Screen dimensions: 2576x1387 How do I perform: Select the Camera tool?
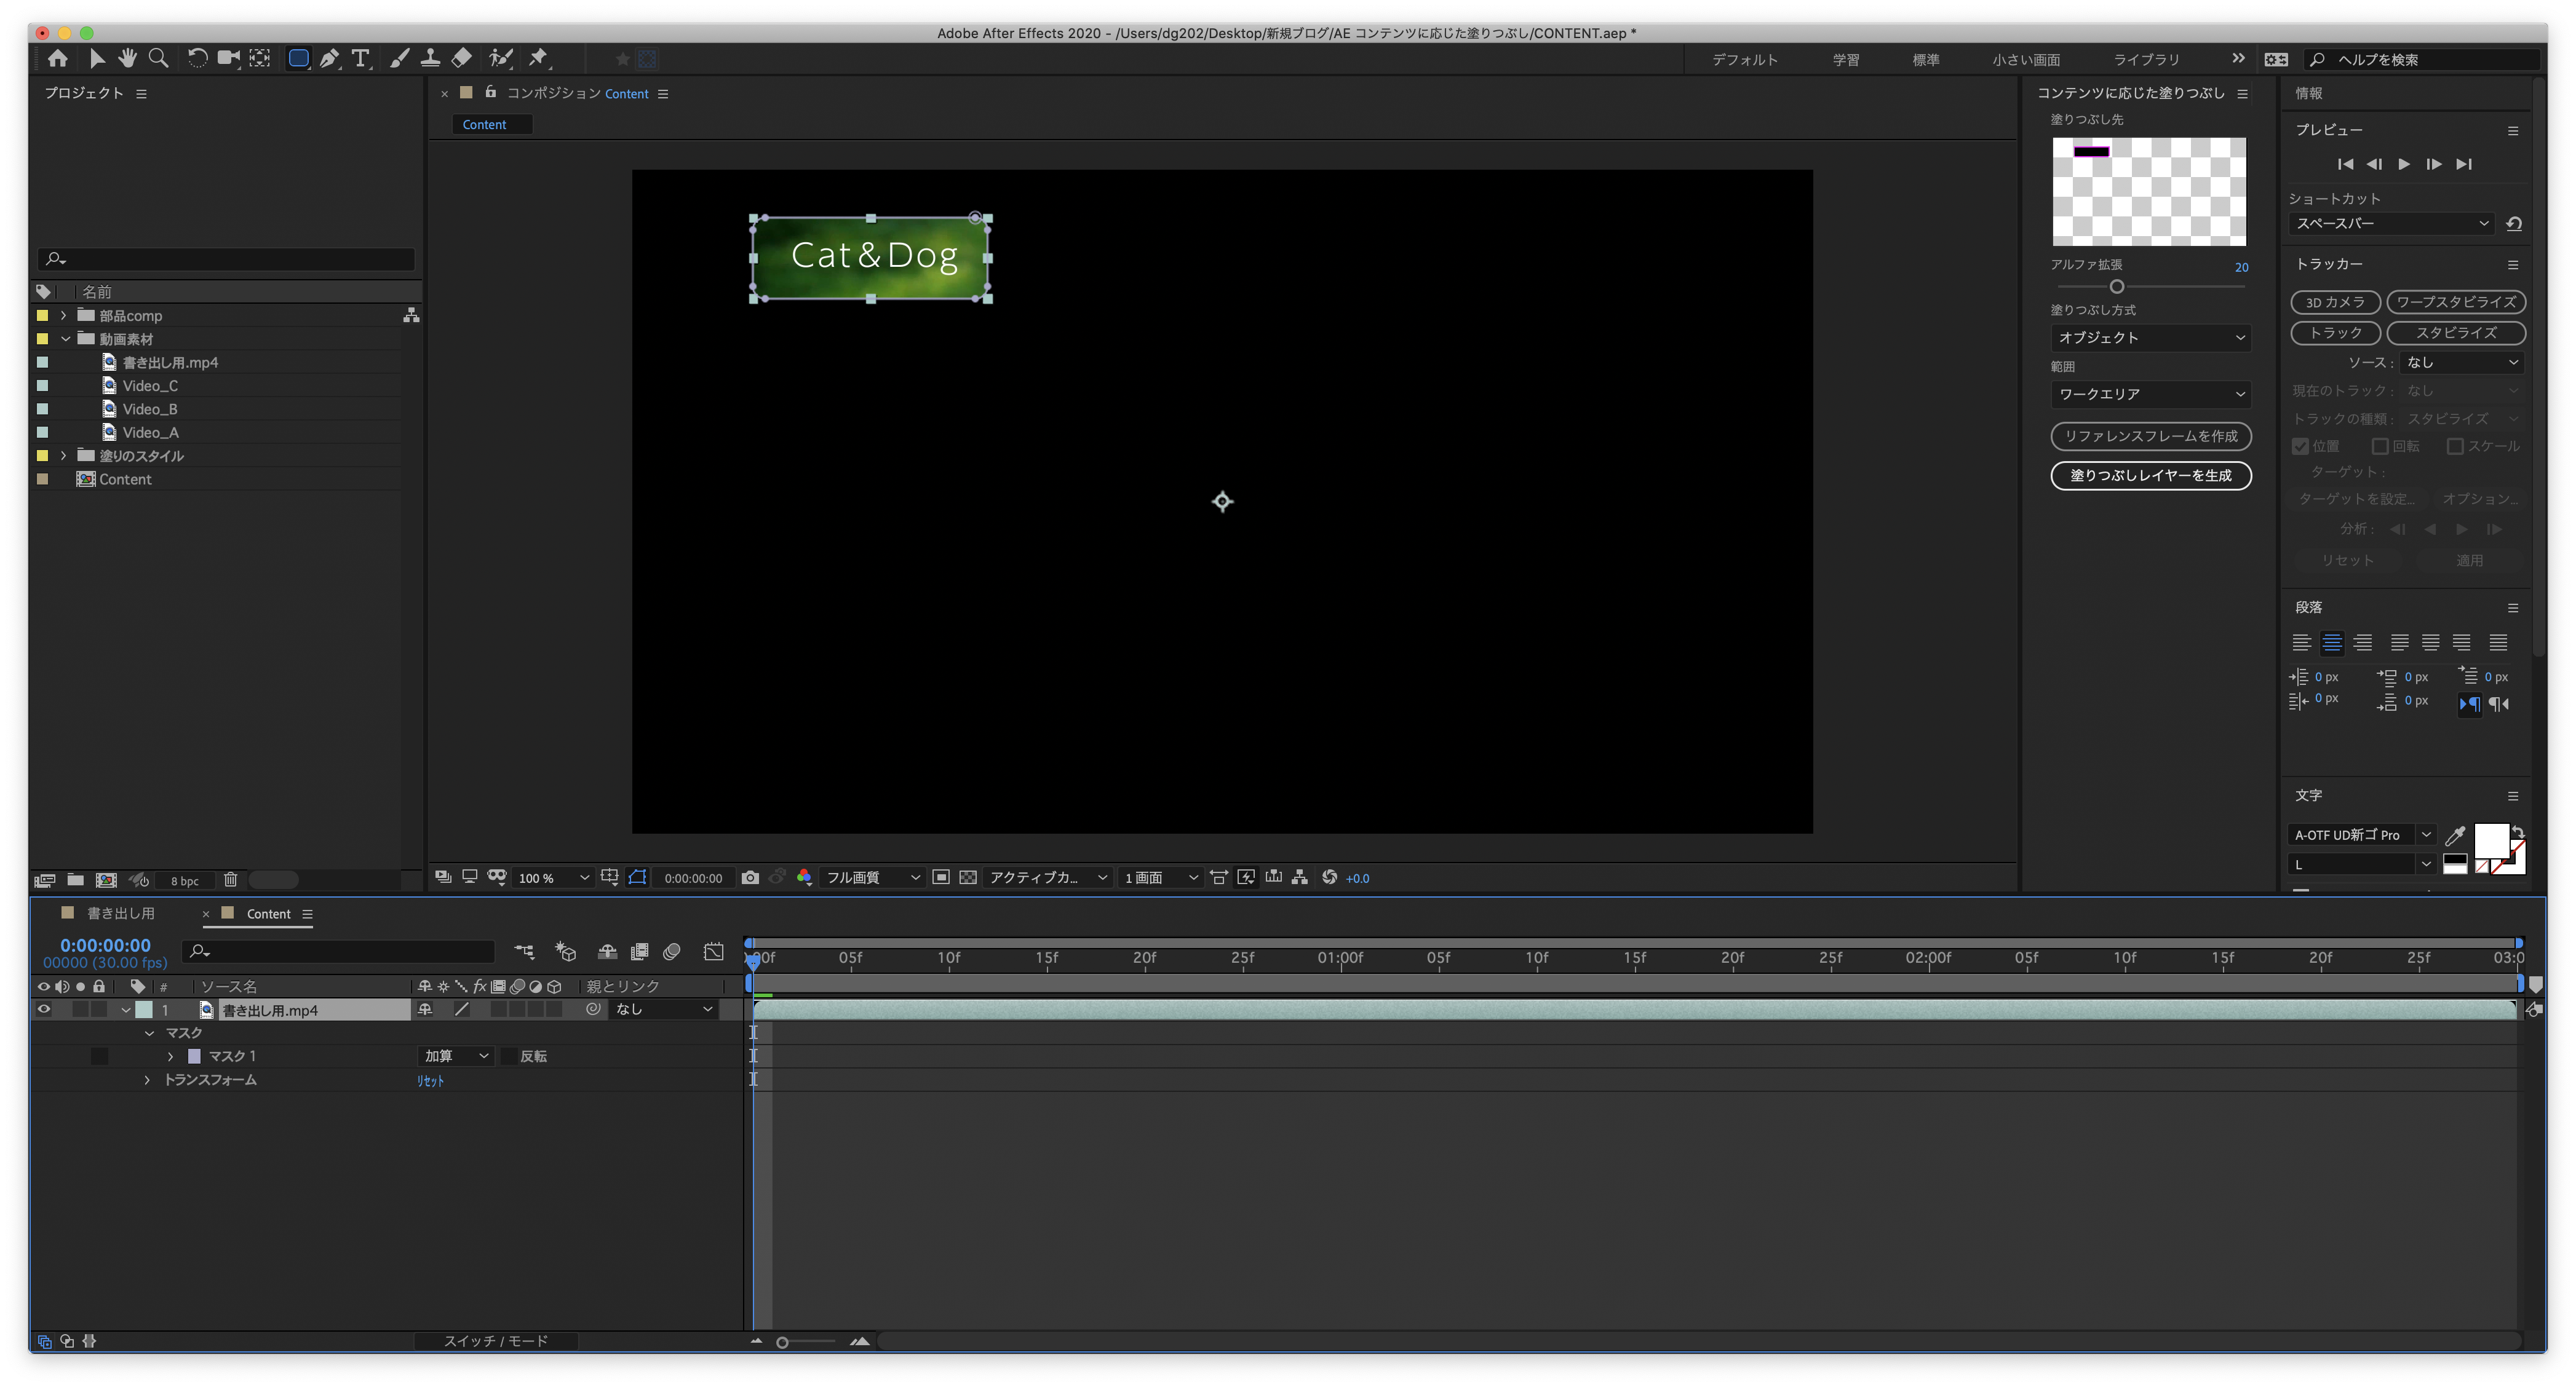pos(228,58)
